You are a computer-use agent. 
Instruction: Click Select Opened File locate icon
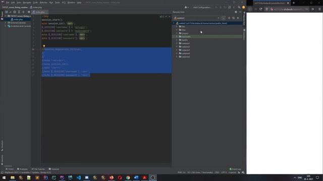pos(15,12)
